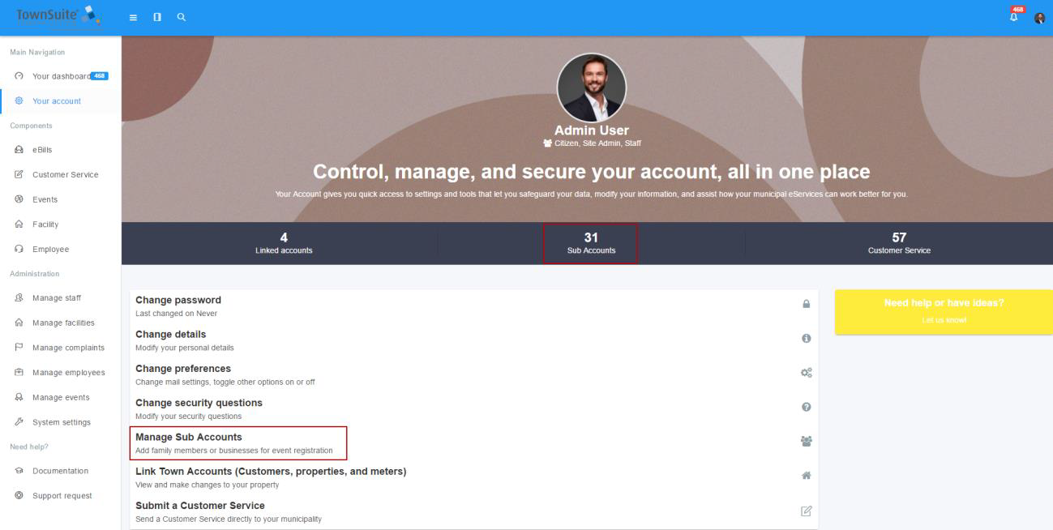Open Documentation help link
This screenshot has height=530, width=1053.
tap(61, 471)
